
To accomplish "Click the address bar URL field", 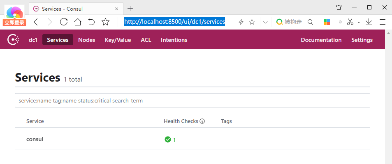I will pyautogui.click(x=175, y=22).
